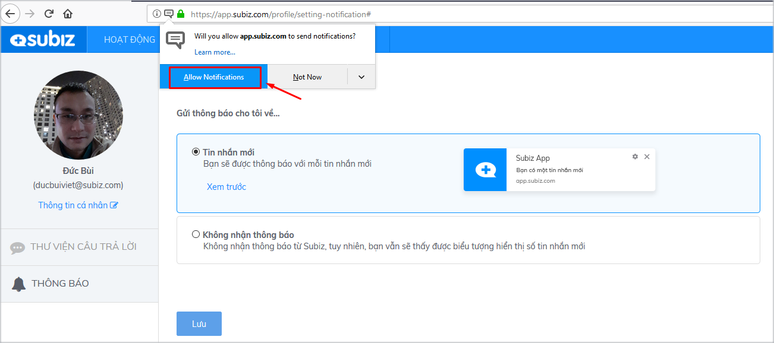Click the Xem trước preview link

[226, 186]
